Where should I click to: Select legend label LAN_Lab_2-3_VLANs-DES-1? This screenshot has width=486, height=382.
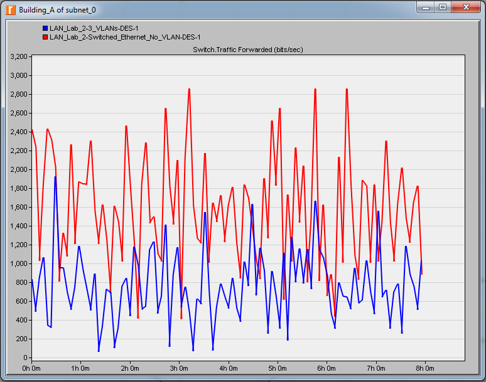coord(94,28)
